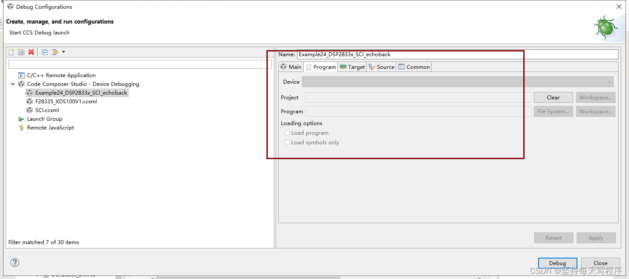
Task: Collapse the Code Composer Studio group
Action: 13,84
